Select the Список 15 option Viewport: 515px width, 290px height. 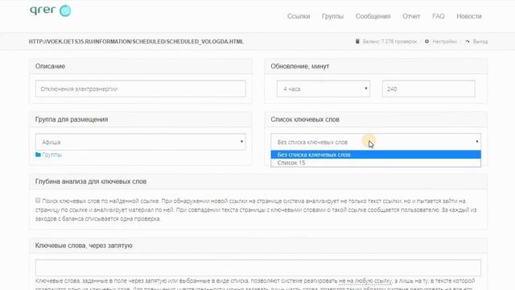[376, 163]
